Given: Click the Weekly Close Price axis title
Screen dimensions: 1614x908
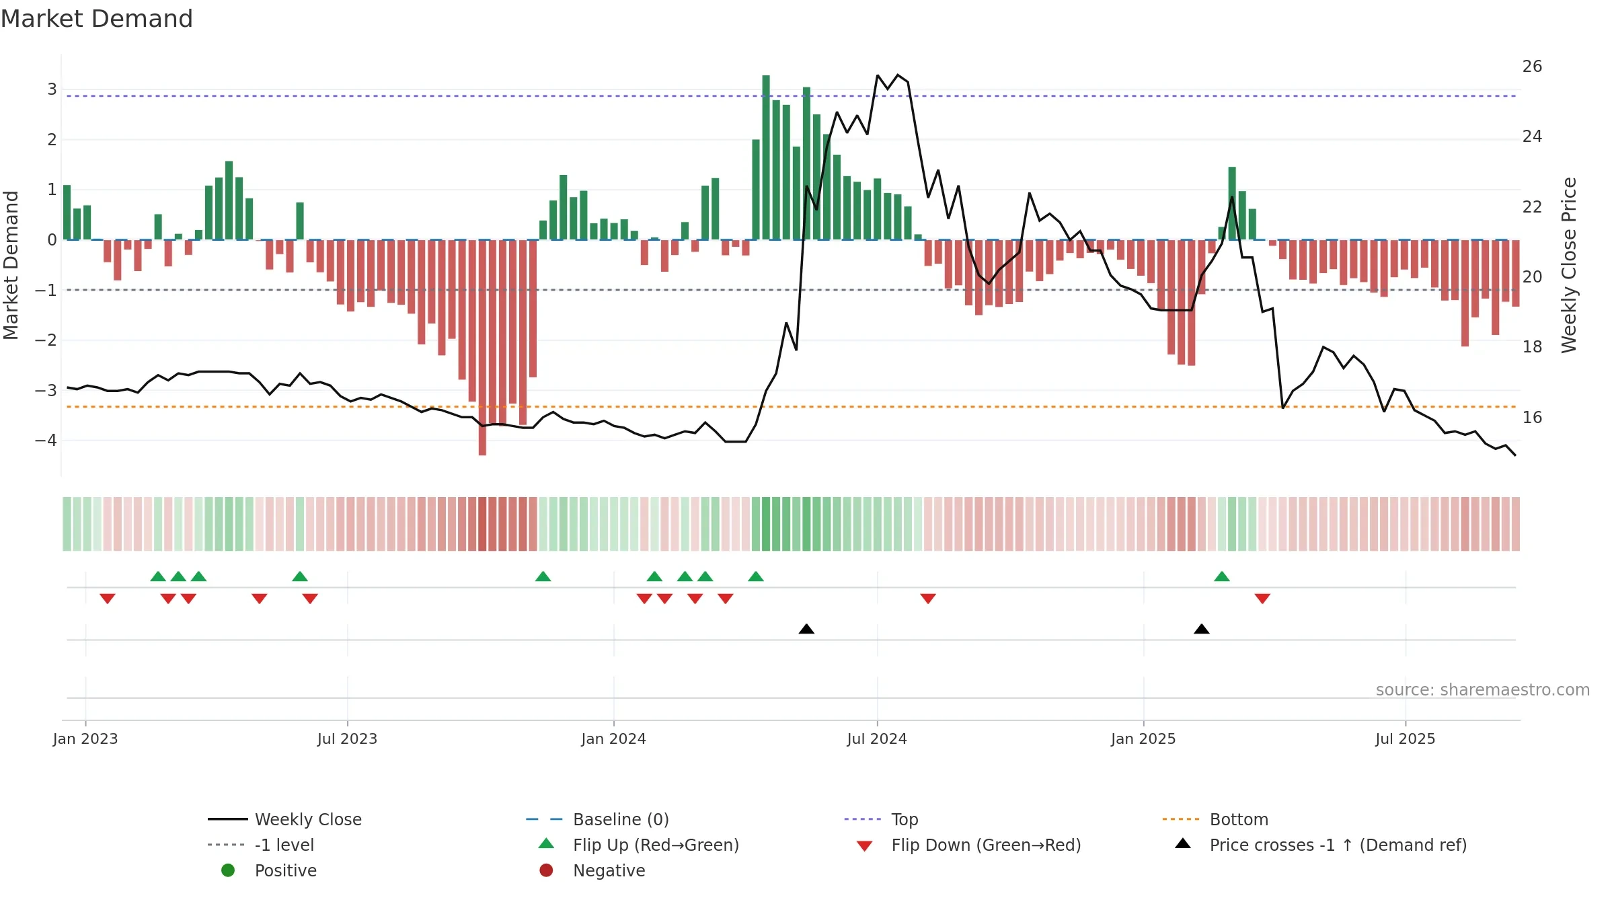Looking at the screenshot, I should click(x=1569, y=265).
